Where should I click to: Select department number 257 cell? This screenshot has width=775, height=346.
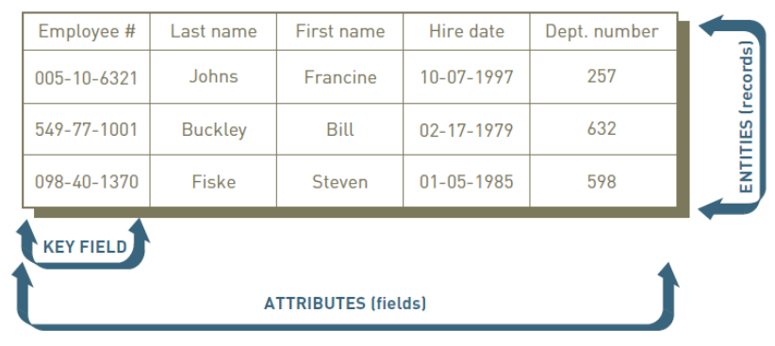point(602,77)
